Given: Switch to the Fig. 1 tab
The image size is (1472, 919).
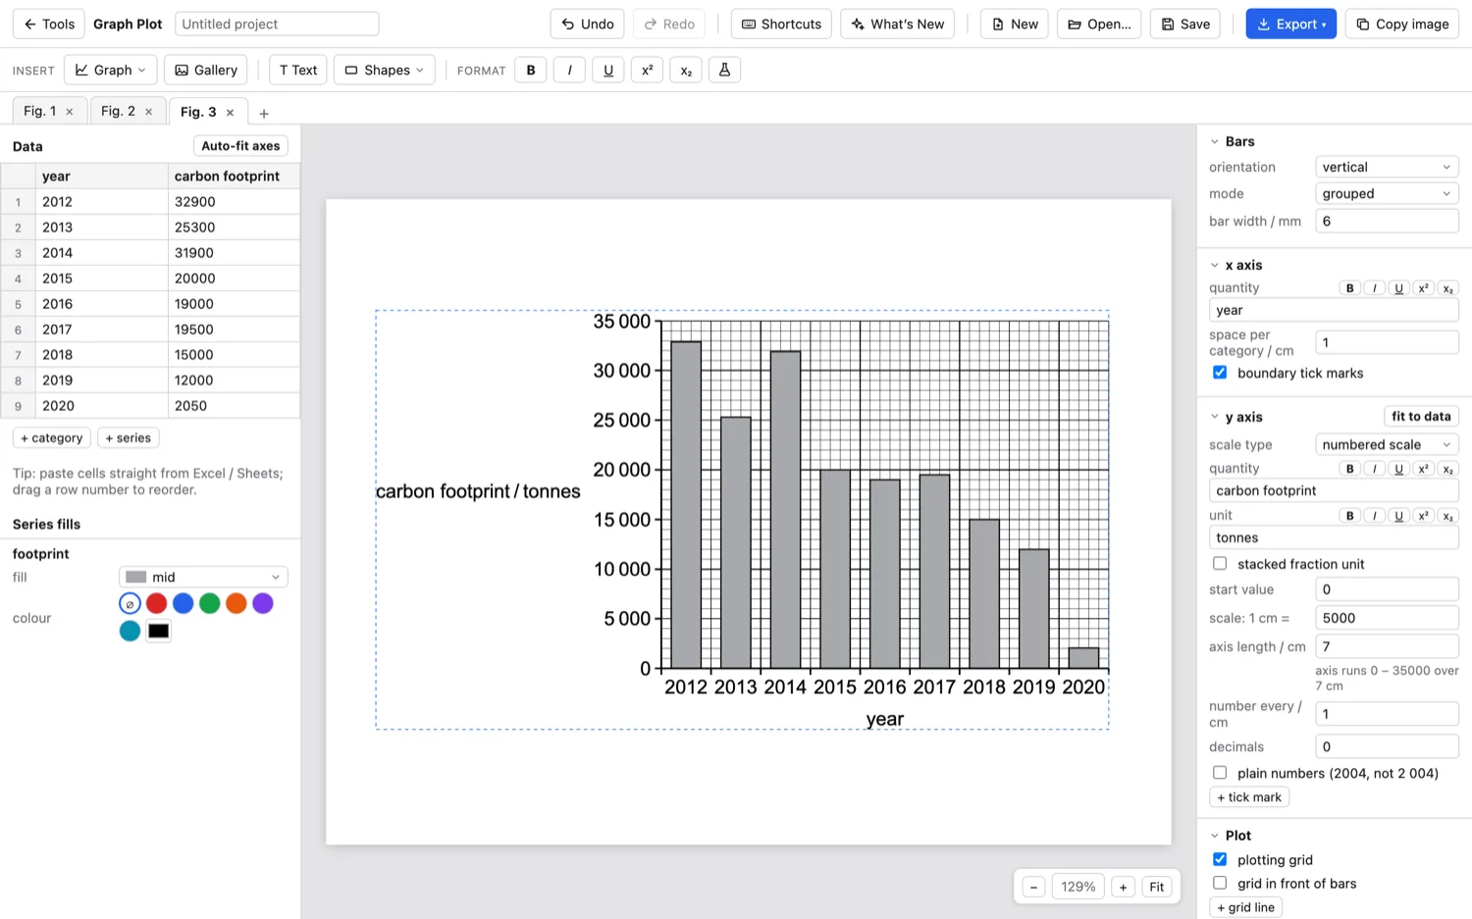Looking at the screenshot, I should [x=40, y=111].
